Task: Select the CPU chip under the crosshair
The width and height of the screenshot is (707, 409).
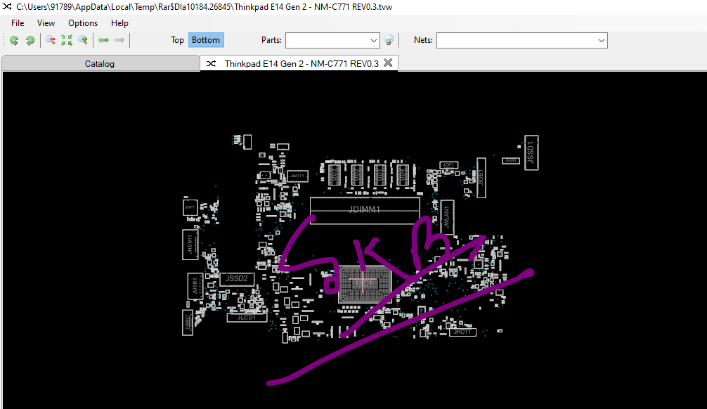Action: click(365, 284)
